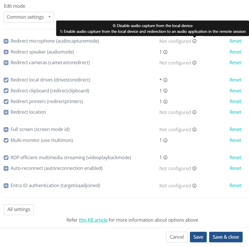Image resolution: width=249 pixels, height=247 pixels.
Task: Click info icon for Redirect speaker value
Action: [x=165, y=52]
